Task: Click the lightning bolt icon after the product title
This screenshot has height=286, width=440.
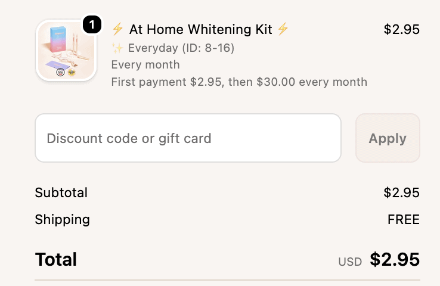Action: tap(283, 29)
